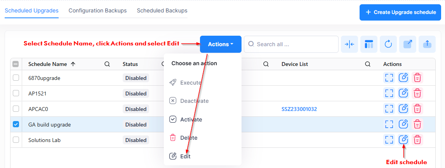Click expand details icon for AP1521 row
The width and height of the screenshot is (445, 168).
389,93
